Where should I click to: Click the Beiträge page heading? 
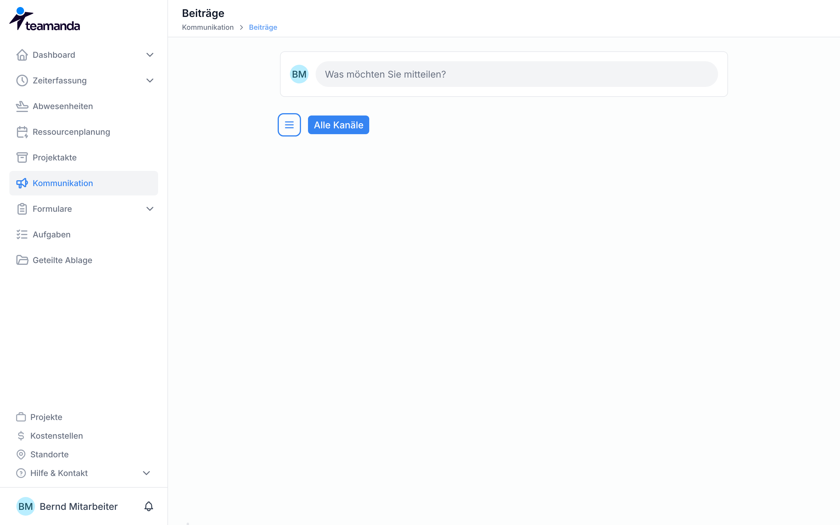(203, 13)
